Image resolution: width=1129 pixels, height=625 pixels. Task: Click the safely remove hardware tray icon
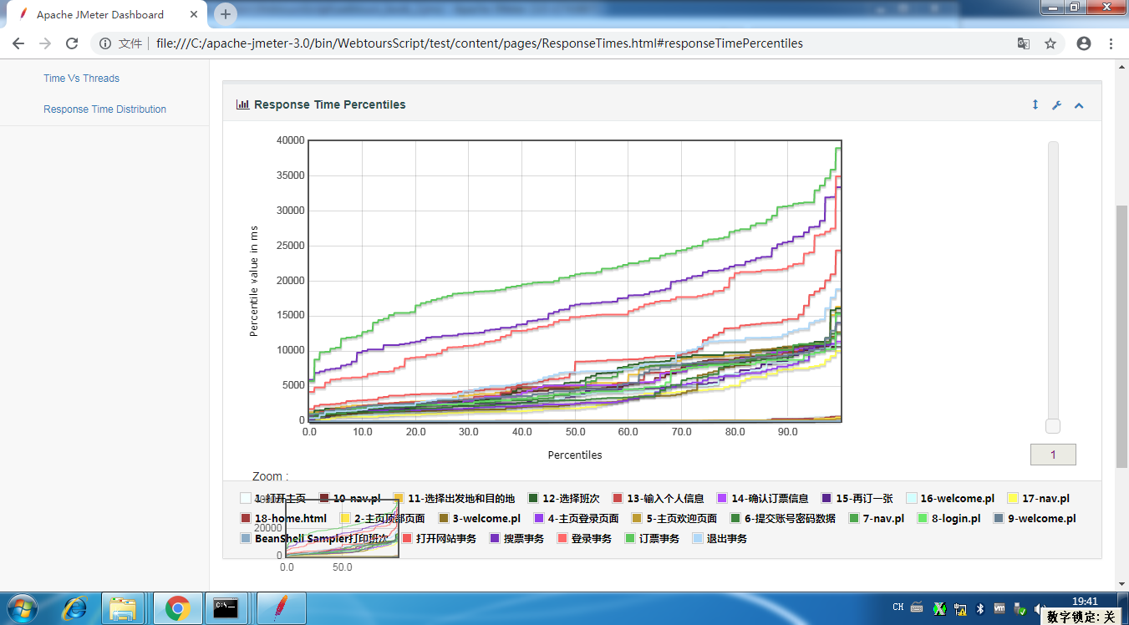tap(1019, 608)
